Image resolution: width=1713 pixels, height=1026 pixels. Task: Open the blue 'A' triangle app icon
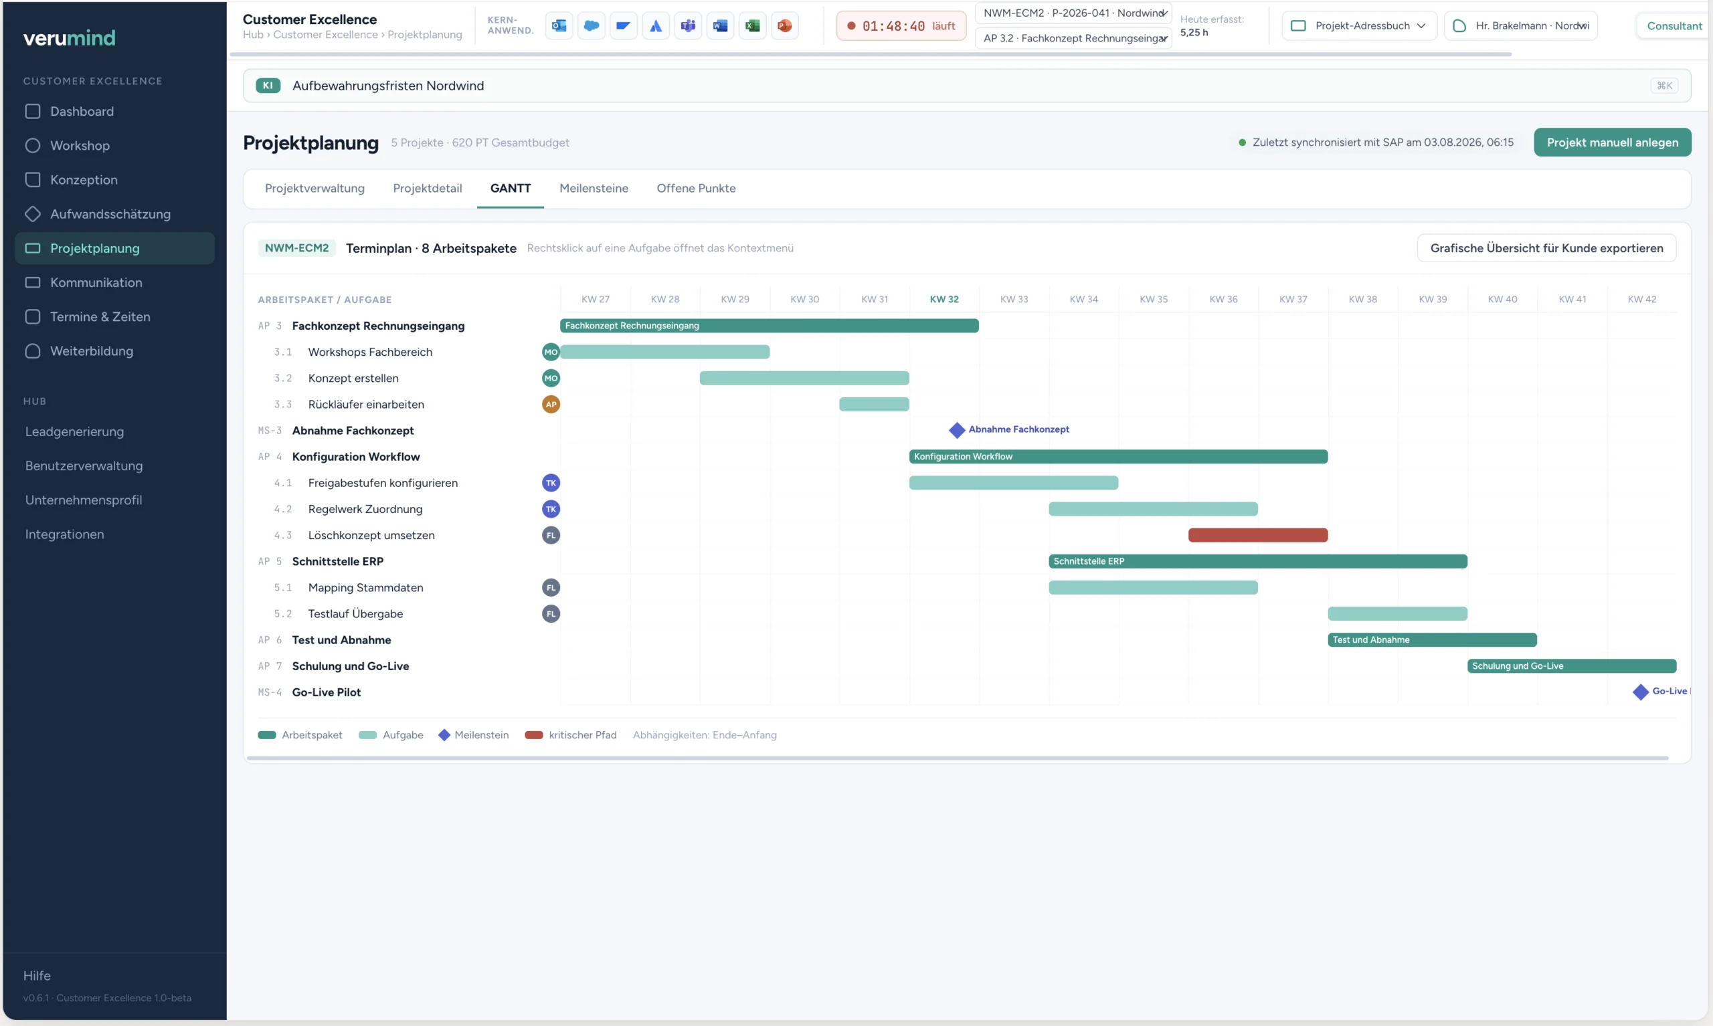tap(656, 25)
